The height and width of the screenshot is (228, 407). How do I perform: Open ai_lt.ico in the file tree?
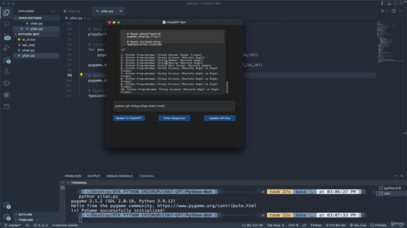[29, 39]
